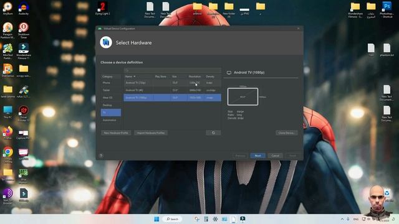The height and width of the screenshot is (224, 399).
Task: Open MiniTool Partition desktop shortcut
Action: coord(8,51)
